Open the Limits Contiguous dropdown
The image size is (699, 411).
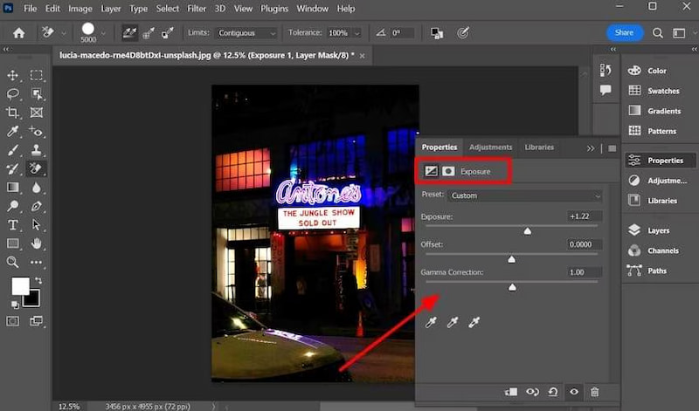click(x=247, y=33)
